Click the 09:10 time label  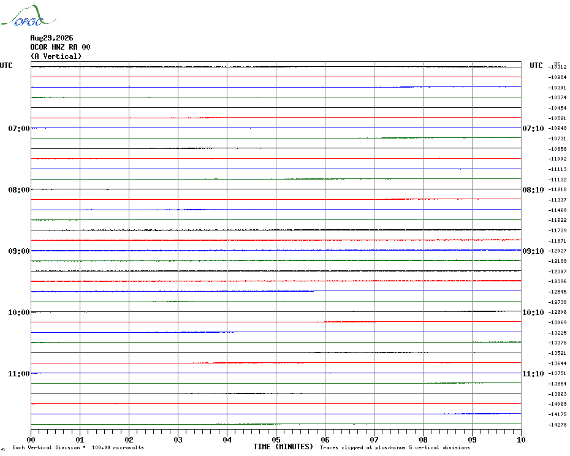coord(533,251)
